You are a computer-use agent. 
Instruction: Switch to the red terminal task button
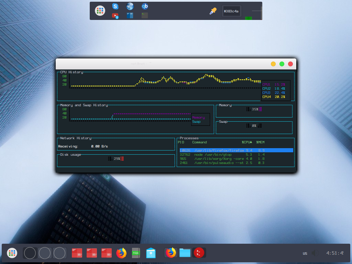click(x=199, y=253)
